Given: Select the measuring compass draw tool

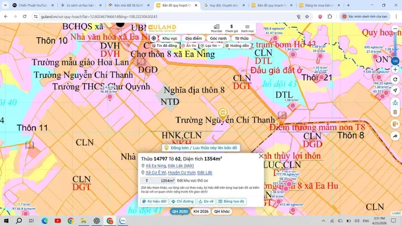Looking at the screenshot, I should click(395, 103).
